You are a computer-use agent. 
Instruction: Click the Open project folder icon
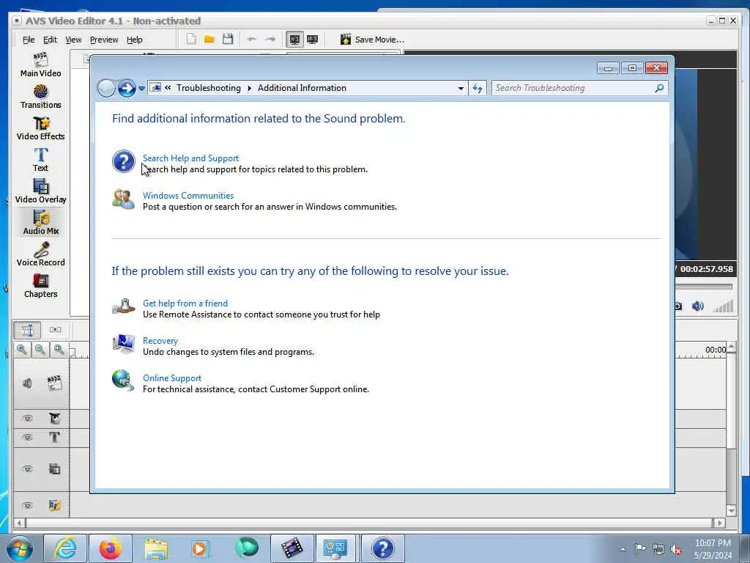pos(209,40)
